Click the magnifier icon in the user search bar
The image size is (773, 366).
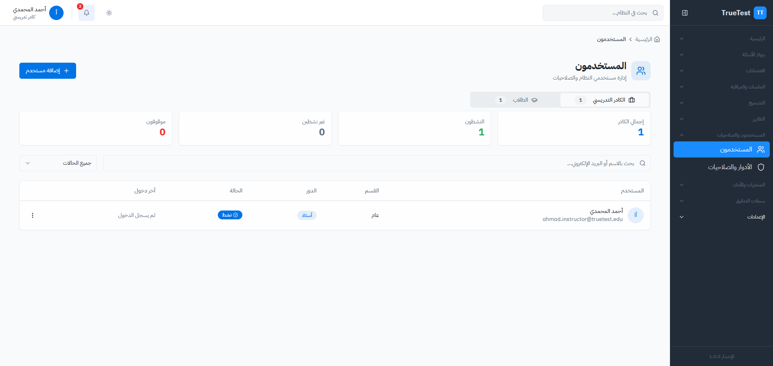pyautogui.click(x=643, y=163)
